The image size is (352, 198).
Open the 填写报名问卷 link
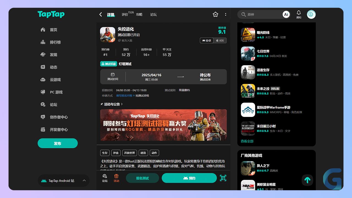point(125,96)
